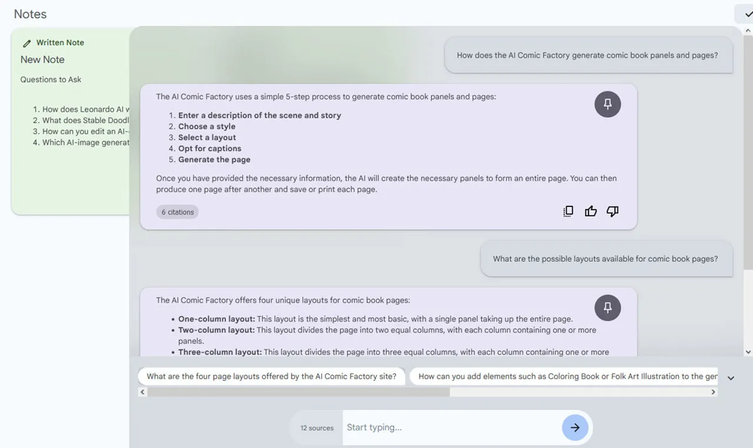This screenshot has width=753, height=448.
Task: Click the pencil icon on Written Note
Action: (x=26, y=43)
